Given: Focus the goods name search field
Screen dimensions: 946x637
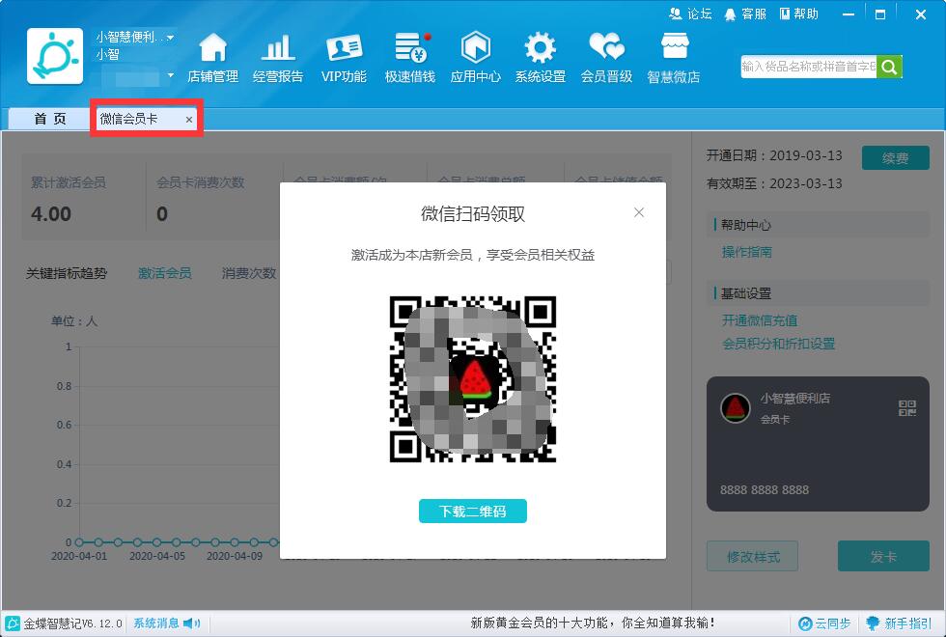Looking at the screenshot, I should [809, 67].
